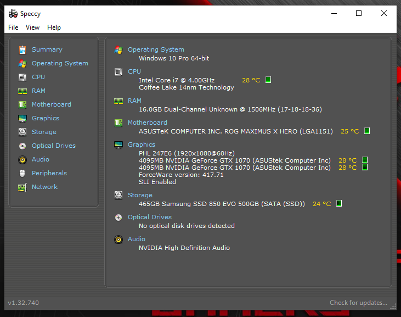Click the Optical Drives disc icon in sidebar
This screenshot has width=401, height=317.
pyautogui.click(x=22, y=146)
